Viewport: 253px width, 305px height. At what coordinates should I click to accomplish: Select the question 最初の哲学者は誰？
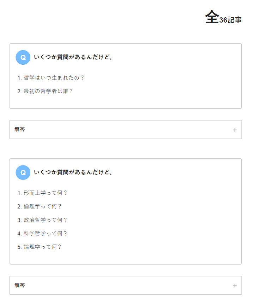click(x=48, y=91)
